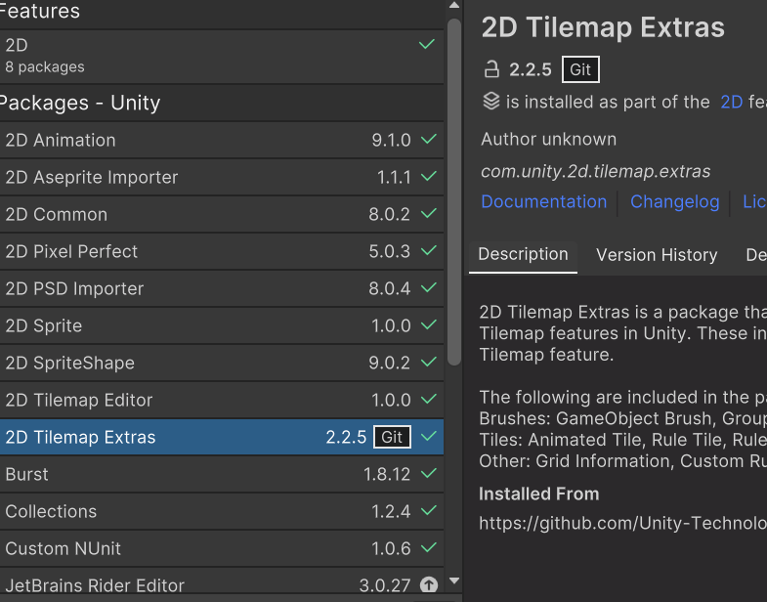Follow the blue 2D feature link

pos(731,102)
